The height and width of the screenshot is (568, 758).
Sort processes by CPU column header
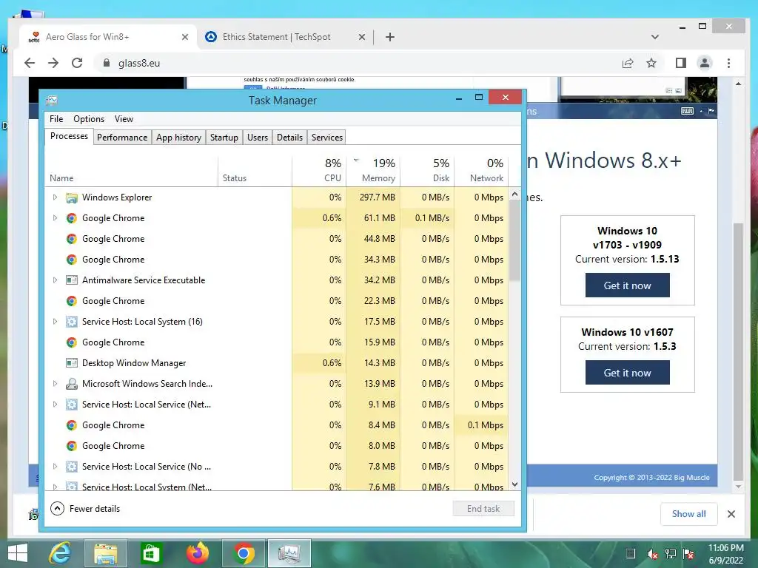319,171
